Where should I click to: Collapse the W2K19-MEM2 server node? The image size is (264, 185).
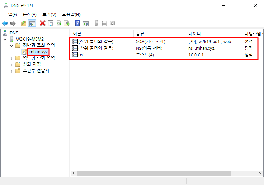click(x=5, y=40)
